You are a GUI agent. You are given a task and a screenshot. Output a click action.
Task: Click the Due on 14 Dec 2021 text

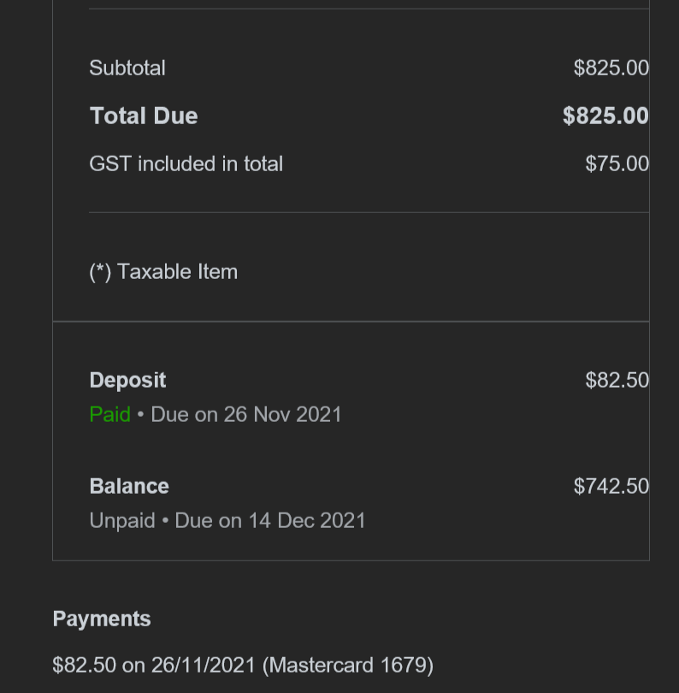(x=270, y=521)
